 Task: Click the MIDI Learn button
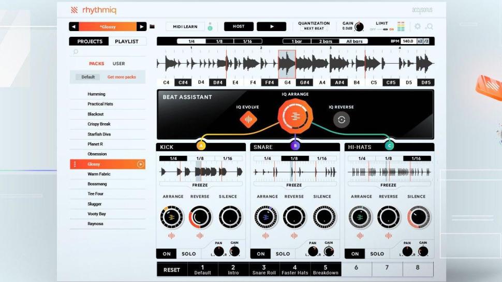(x=185, y=26)
